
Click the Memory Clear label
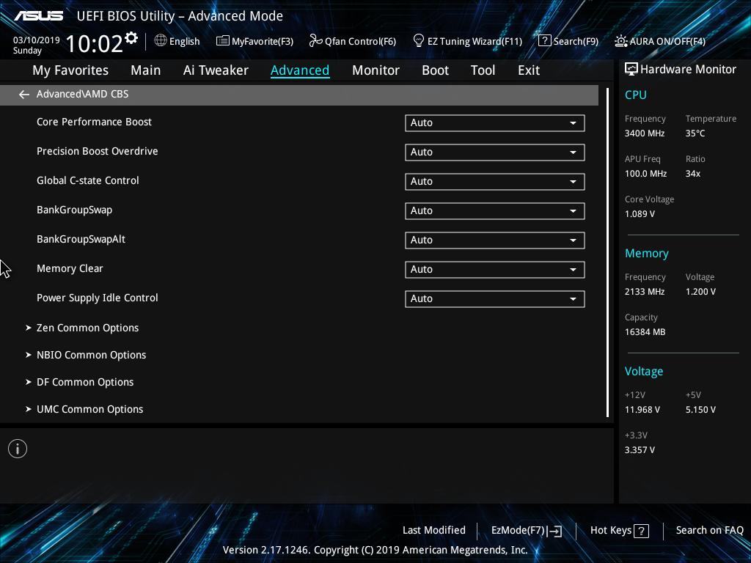click(70, 268)
